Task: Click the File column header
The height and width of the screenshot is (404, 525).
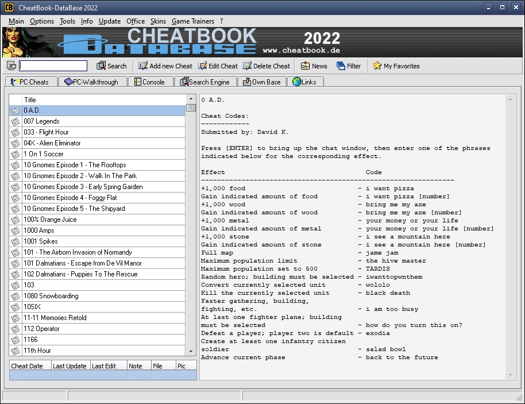Action: 163,366
